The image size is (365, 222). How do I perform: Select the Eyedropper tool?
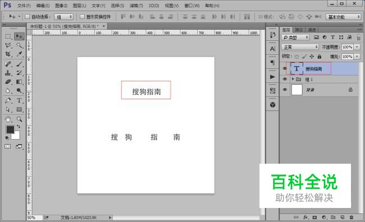tap(19, 54)
